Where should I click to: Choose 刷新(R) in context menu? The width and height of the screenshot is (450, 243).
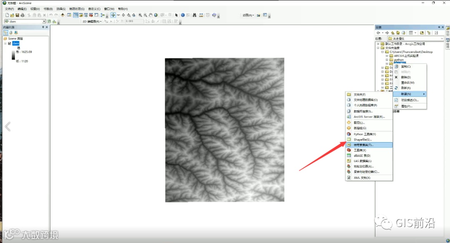click(410, 88)
